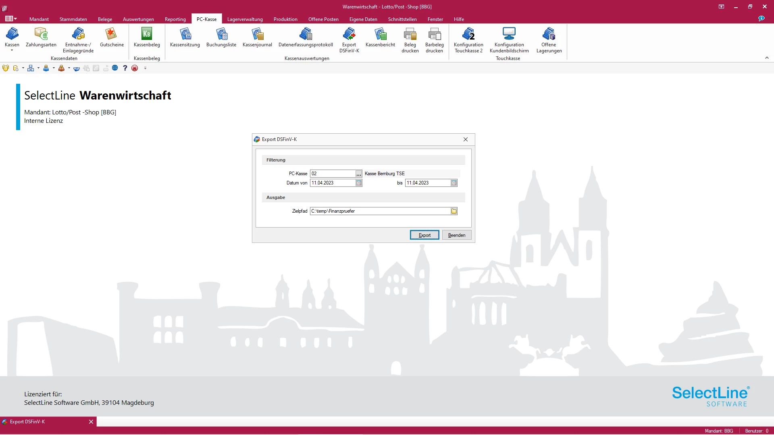The height and width of the screenshot is (435, 774).
Task: Click the question mark help toolbar icon
Action: (x=125, y=68)
